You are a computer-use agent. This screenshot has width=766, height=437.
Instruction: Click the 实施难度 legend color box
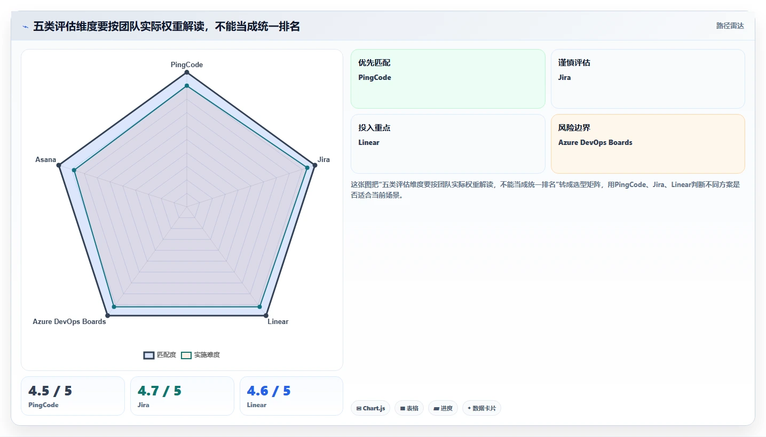click(186, 355)
